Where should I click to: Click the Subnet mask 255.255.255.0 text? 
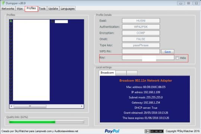click(146, 97)
